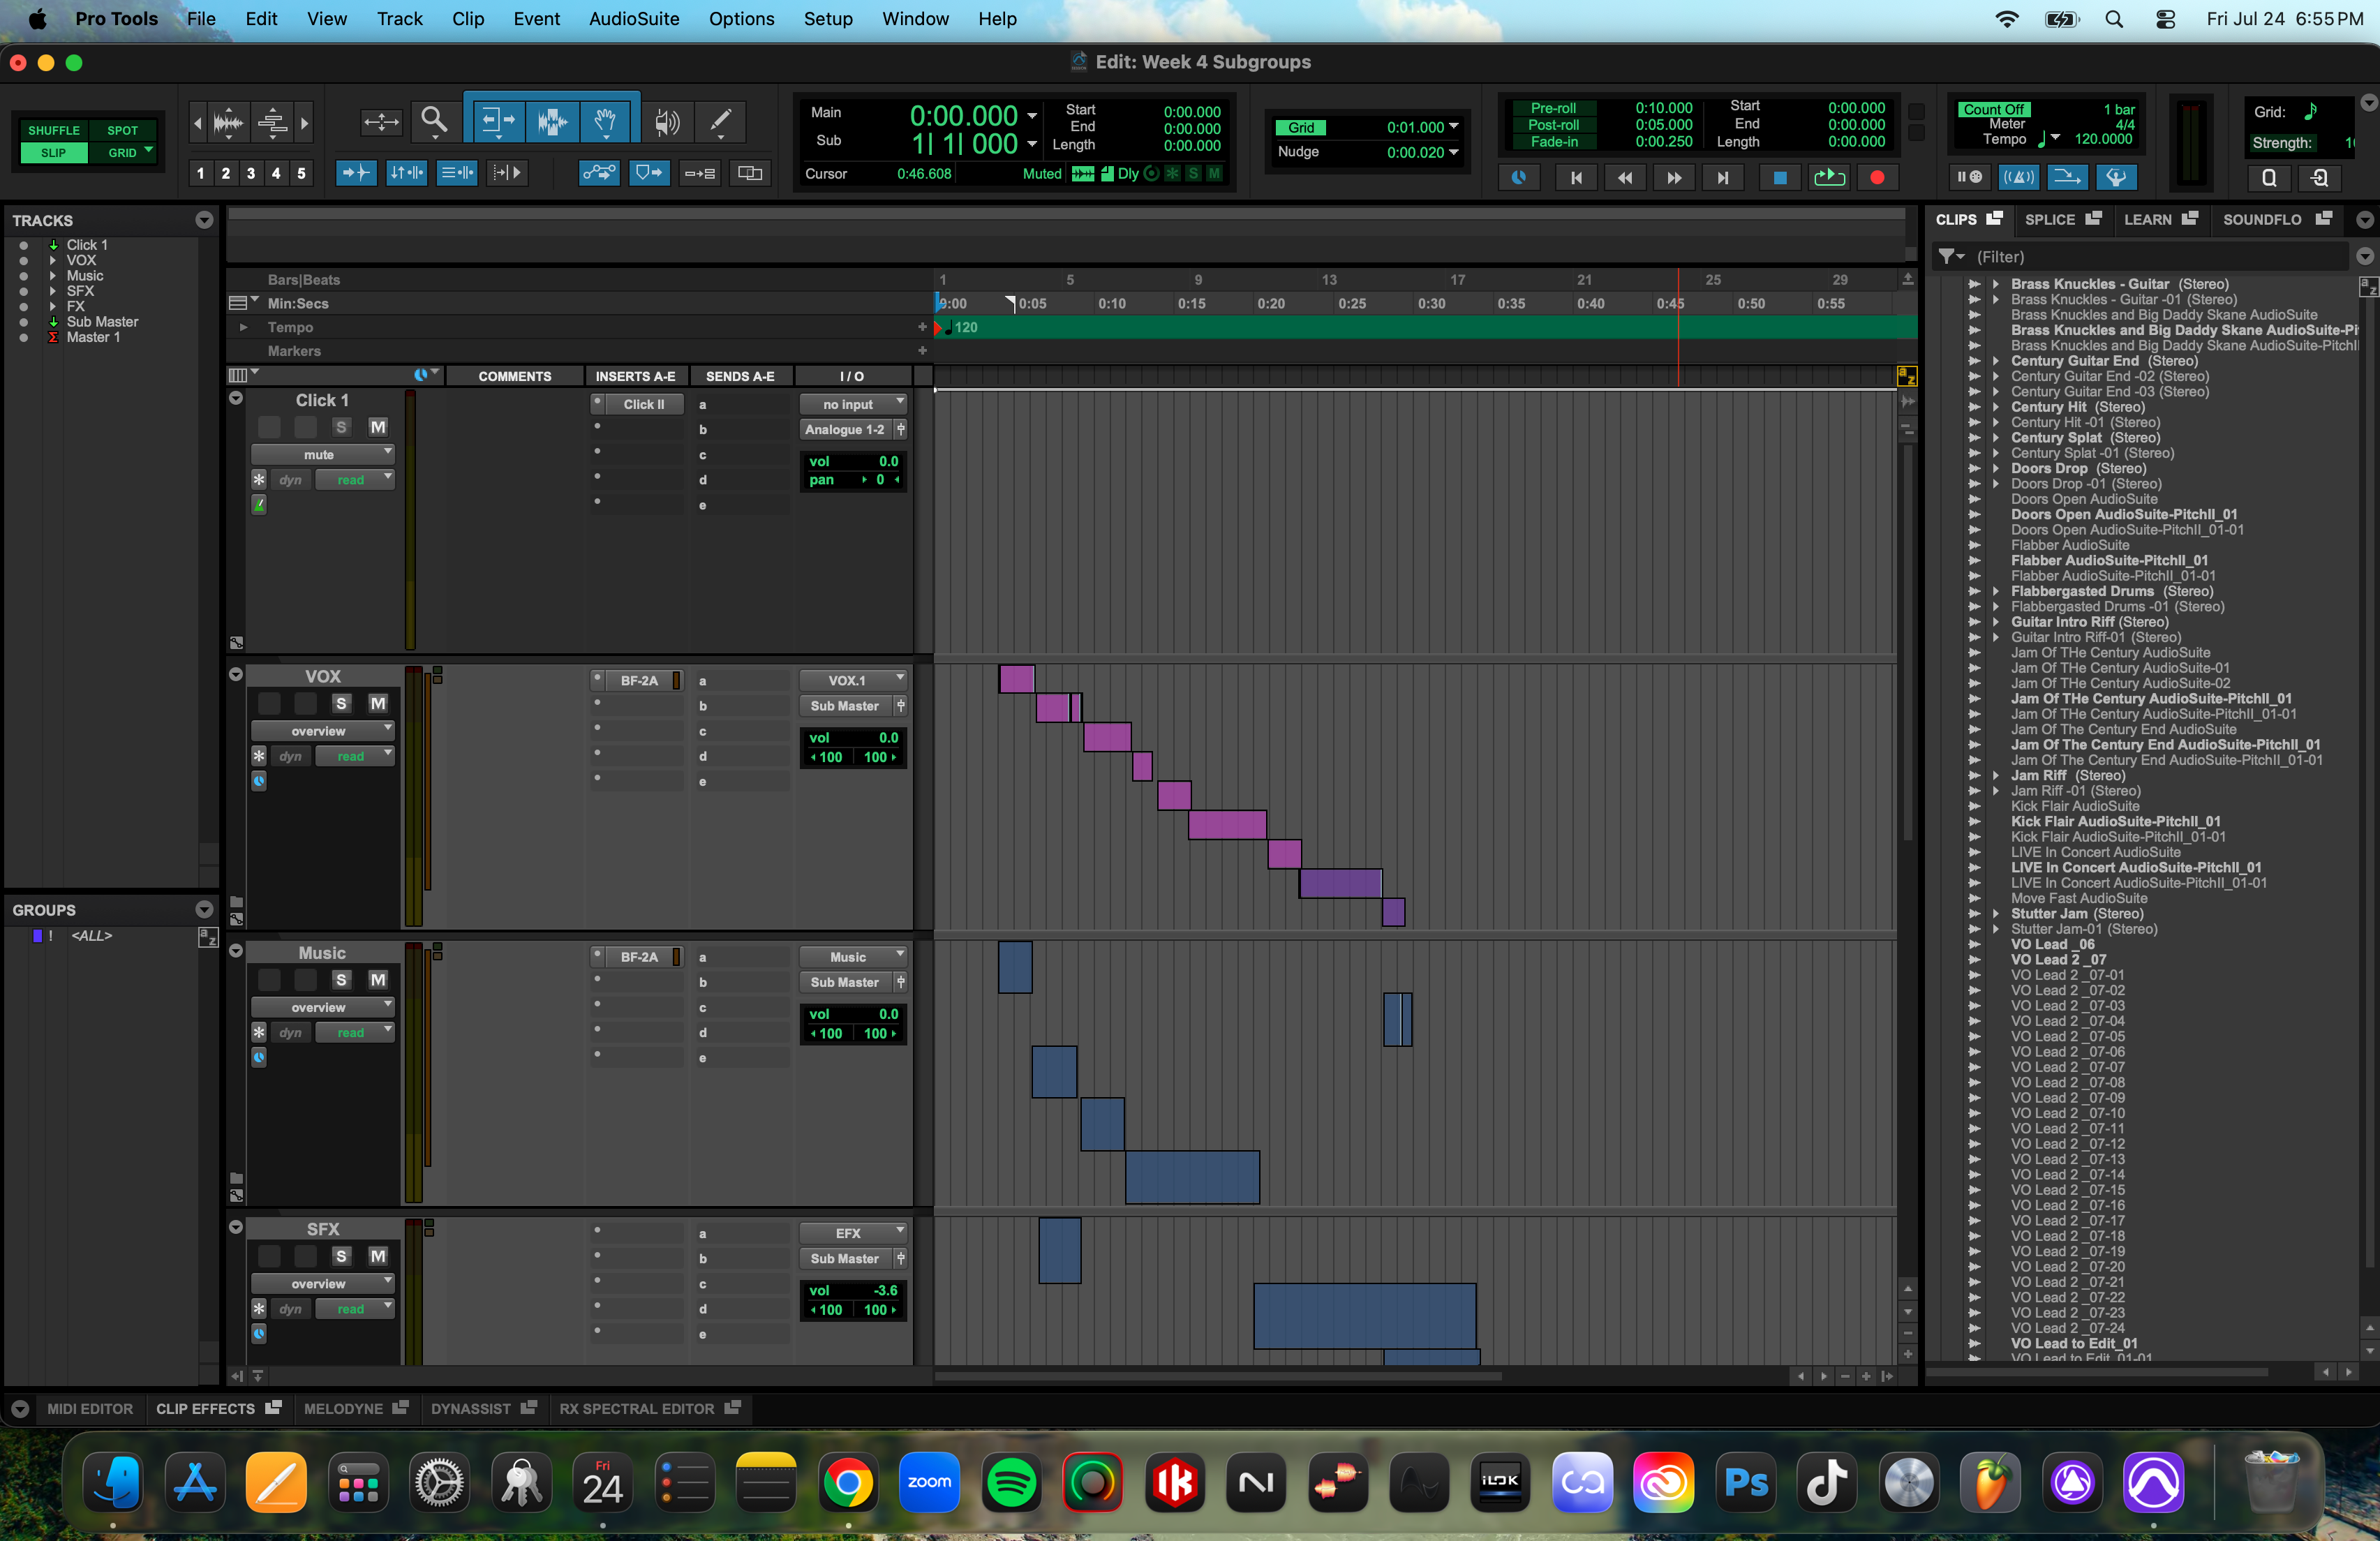Click SFX track volume value -3.6
Image resolution: width=2380 pixels, height=1541 pixels.
(x=885, y=1290)
